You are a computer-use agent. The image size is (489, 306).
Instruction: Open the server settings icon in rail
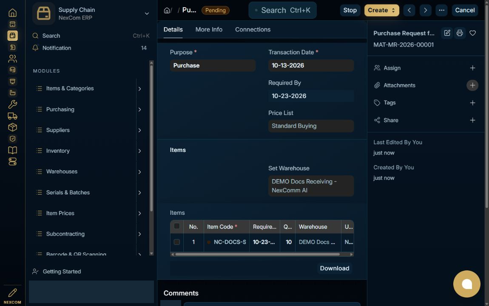coord(12,162)
